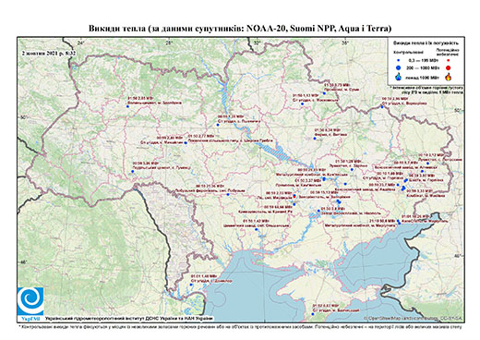
Task: Click the red dot marker near Кривий Ріг
Action: pyautogui.click(x=294, y=196)
